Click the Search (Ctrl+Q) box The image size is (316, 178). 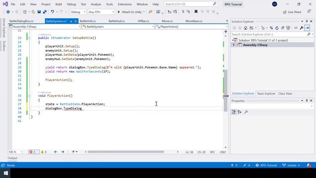click(x=191, y=4)
